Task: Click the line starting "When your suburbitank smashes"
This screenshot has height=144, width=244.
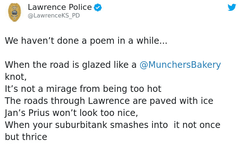Action: point(113,125)
